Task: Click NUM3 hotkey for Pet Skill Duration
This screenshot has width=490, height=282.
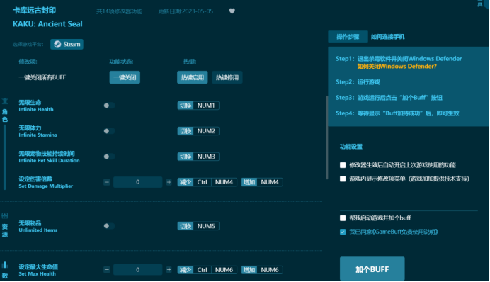Action: (198, 157)
